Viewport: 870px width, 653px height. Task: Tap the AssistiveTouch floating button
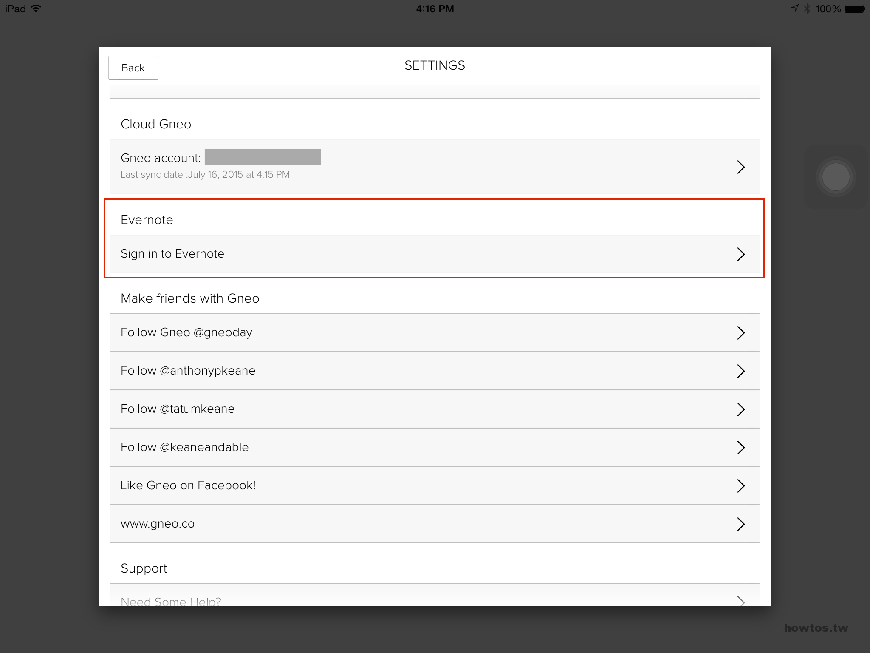click(836, 177)
